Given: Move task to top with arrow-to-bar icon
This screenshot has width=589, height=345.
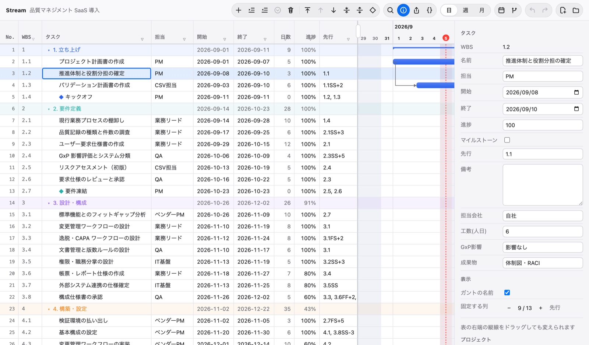Looking at the screenshot, I should coord(307,10).
